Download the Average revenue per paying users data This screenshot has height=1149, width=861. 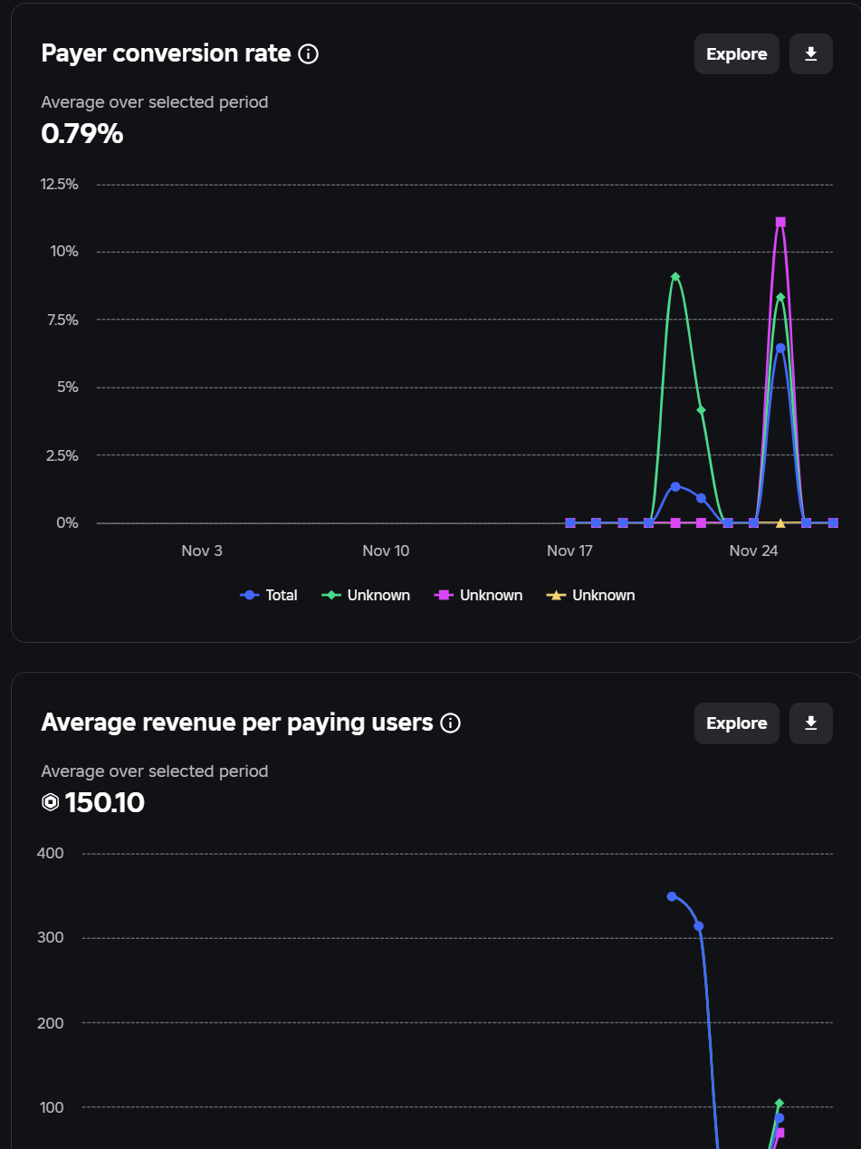[x=810, y=723]
